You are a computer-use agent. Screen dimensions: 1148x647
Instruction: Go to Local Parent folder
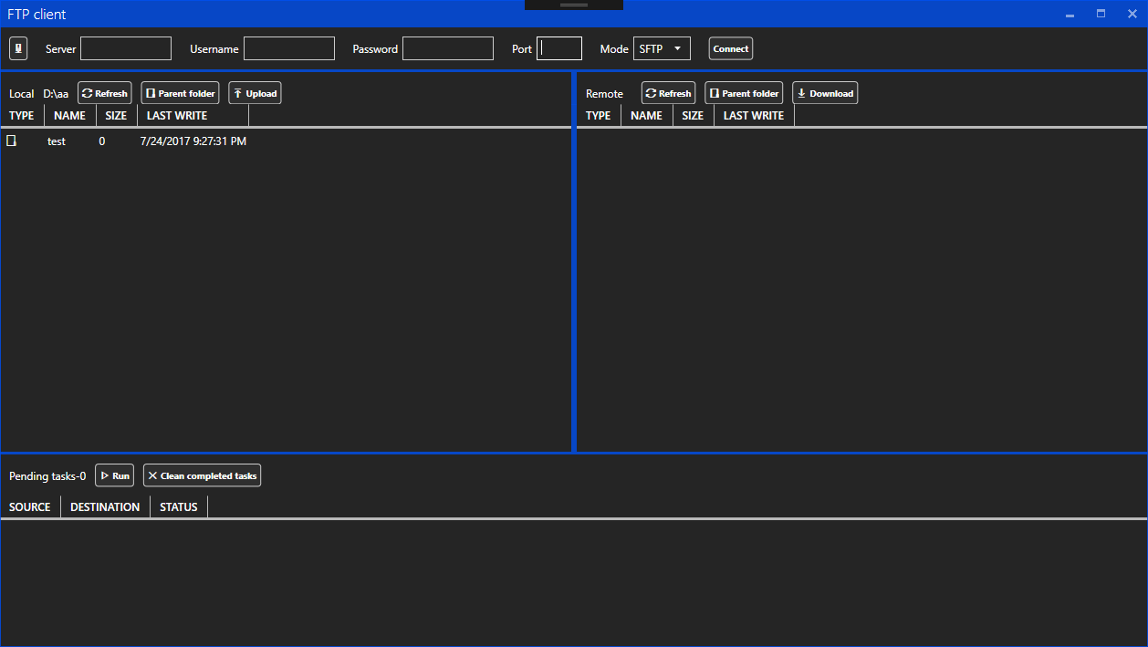click(x=181, y=93)
